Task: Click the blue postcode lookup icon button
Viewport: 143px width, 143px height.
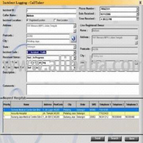Action: [73, 39]
